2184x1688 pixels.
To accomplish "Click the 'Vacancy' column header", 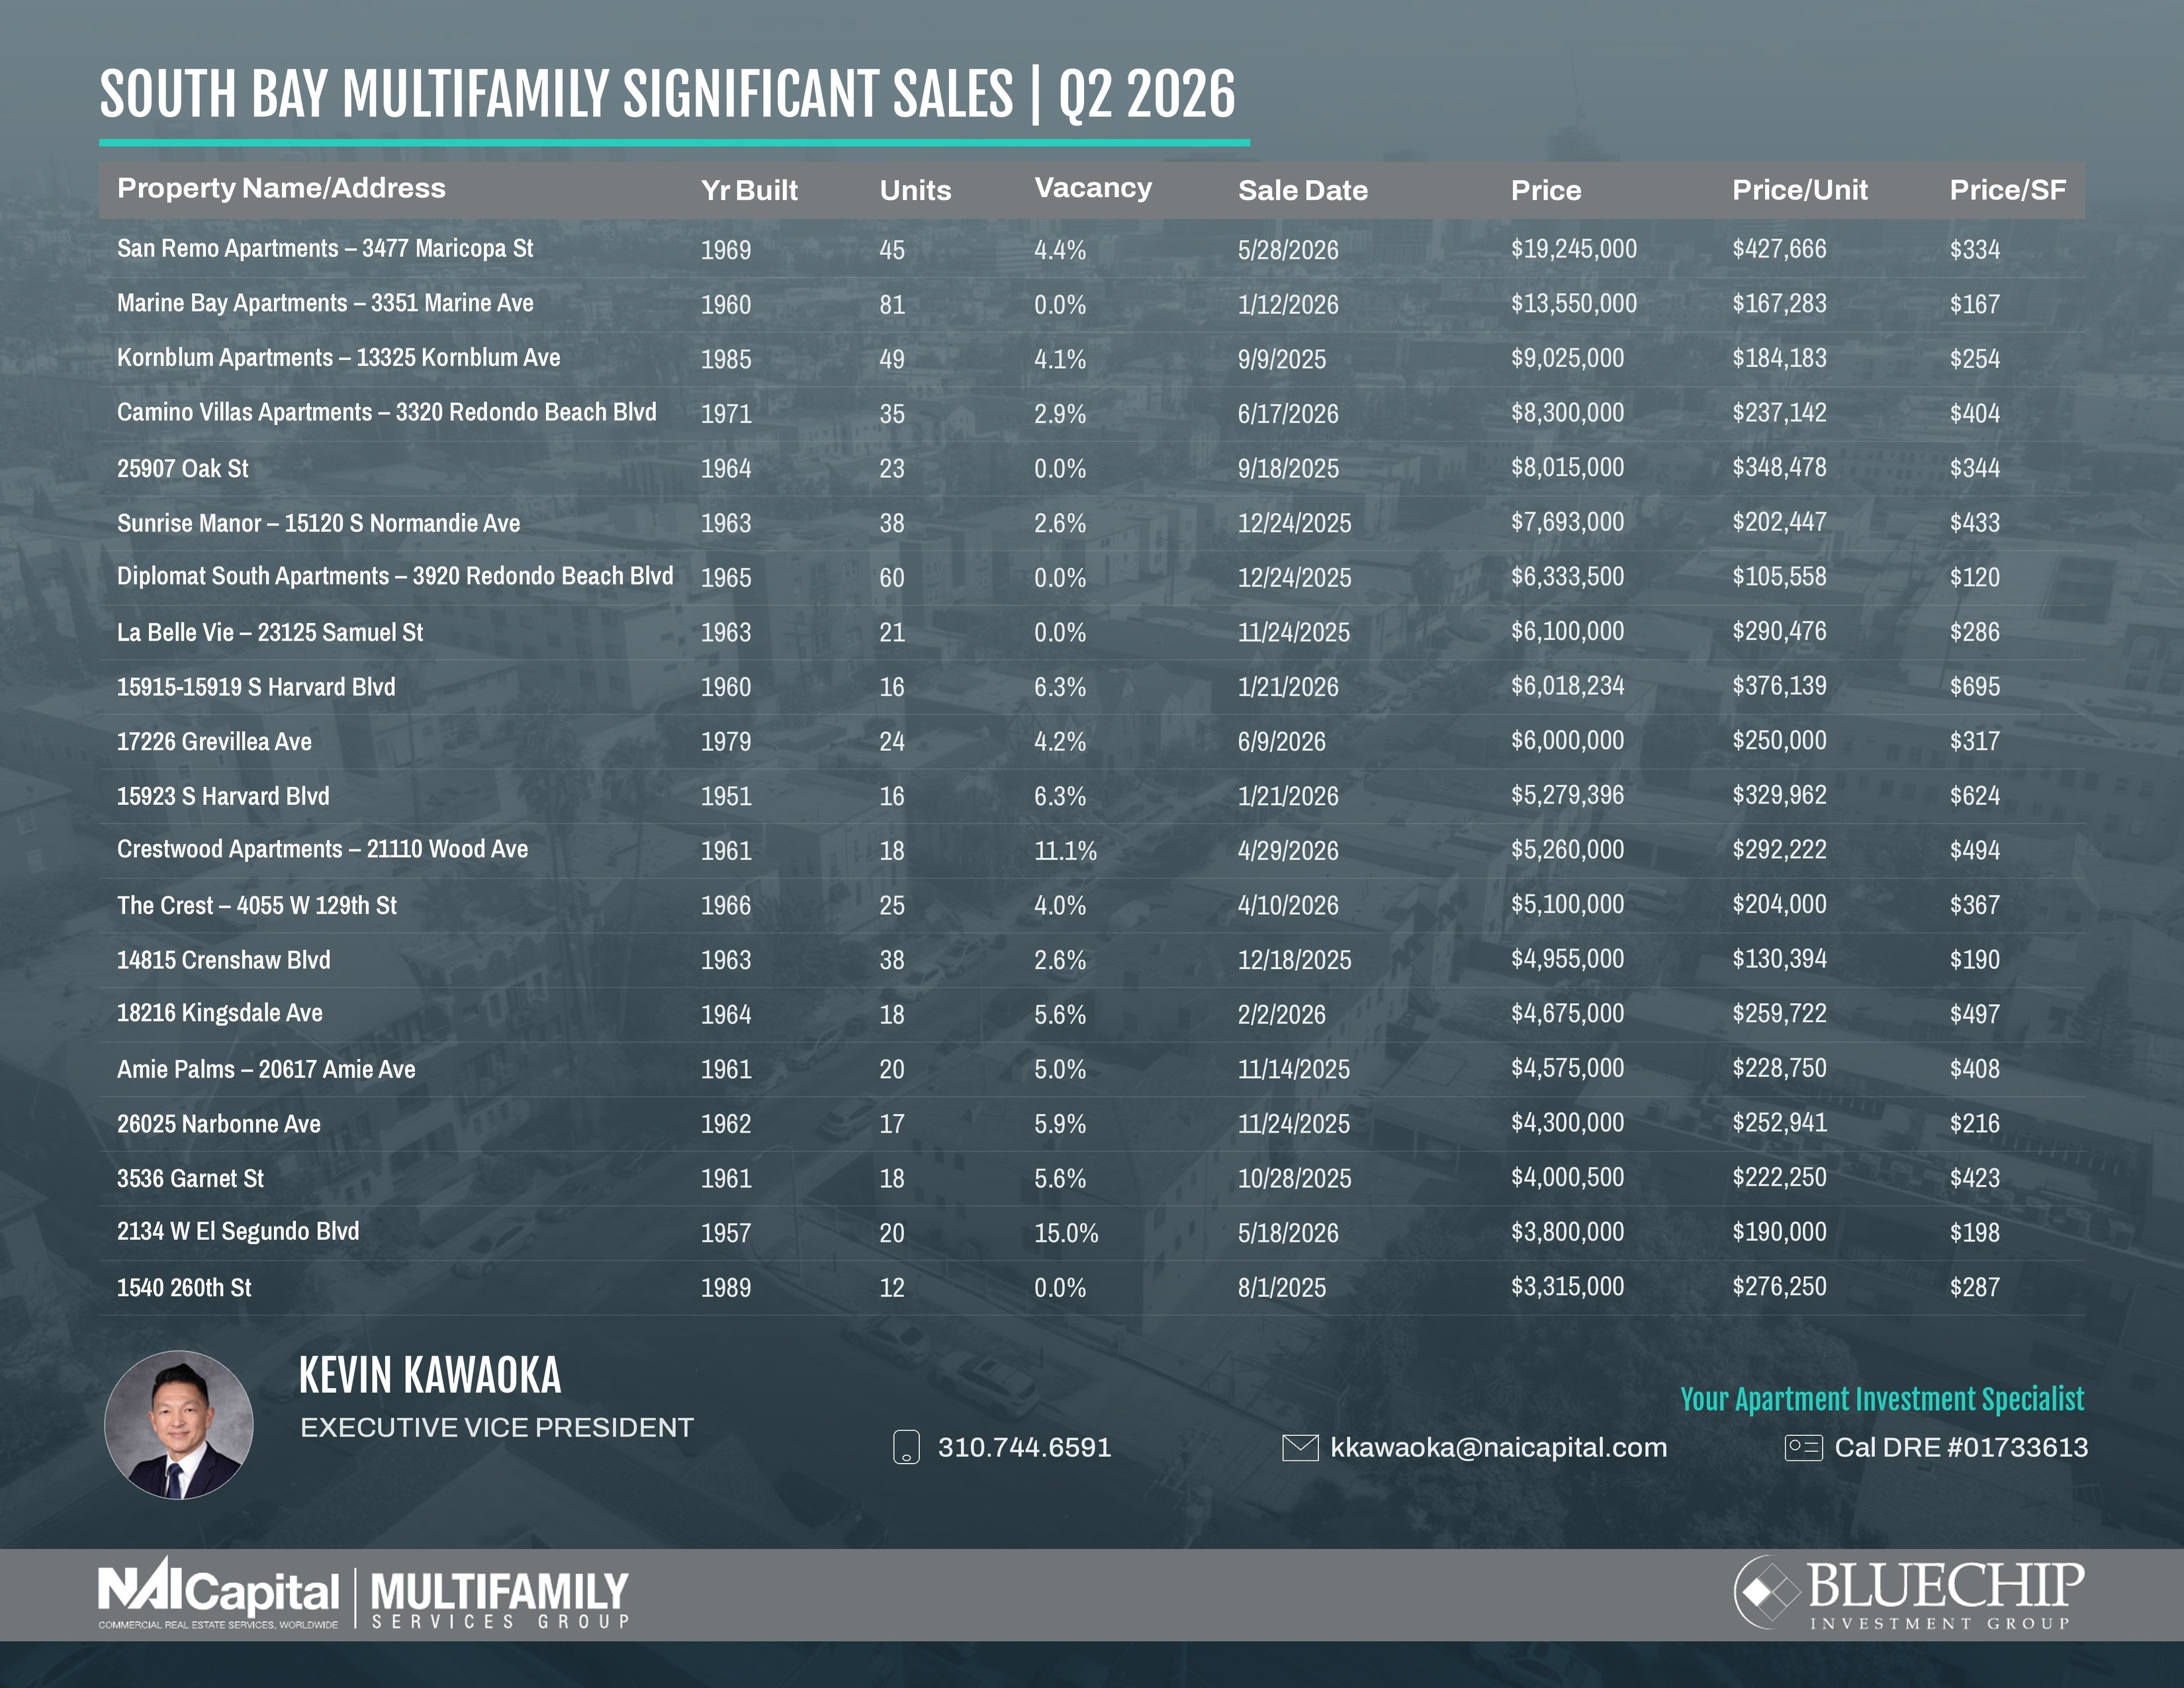I will pyautogui.click(x=1093, y=188).
